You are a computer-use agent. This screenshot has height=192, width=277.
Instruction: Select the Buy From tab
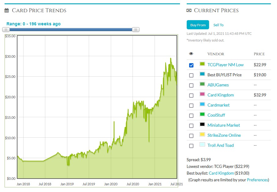coord(198,25)
